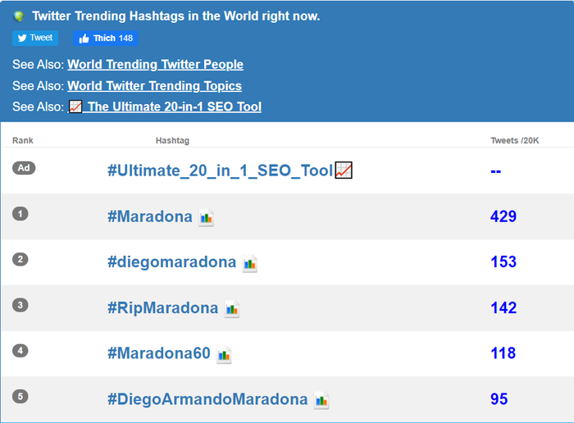Click the Tweets /20K column header
This screenshot has height=423, width=574.
point(515,140)
